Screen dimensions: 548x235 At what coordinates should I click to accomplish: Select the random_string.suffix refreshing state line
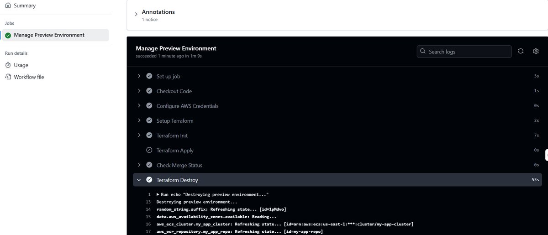click(x=221, y=209)
